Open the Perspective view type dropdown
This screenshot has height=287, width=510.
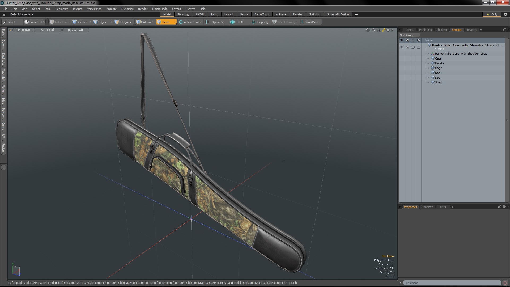tap(22, 30)
